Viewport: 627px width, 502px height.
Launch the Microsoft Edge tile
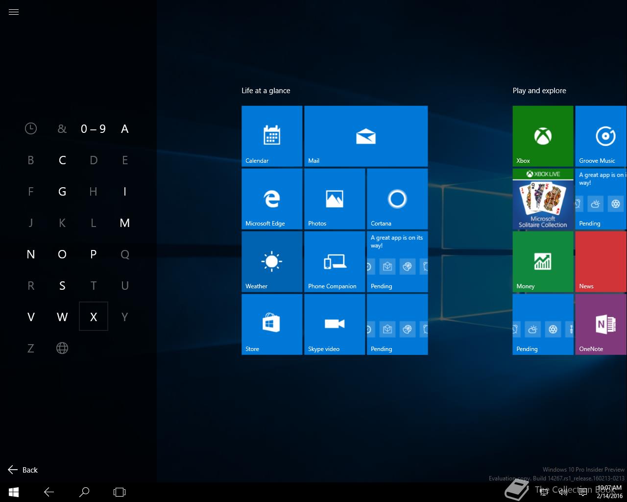272,199
